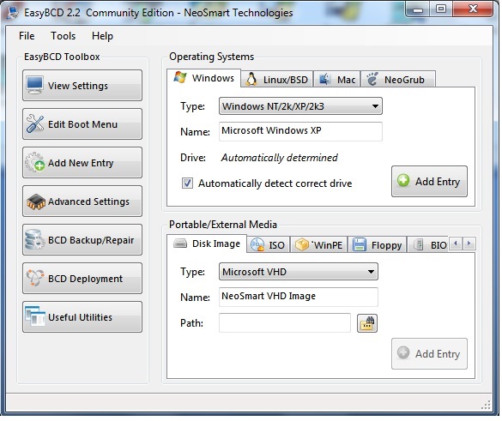Click the Tux penguin icon on Linux/BSD tab
Viewport: 502px width, 421px height.
[251, 79]
